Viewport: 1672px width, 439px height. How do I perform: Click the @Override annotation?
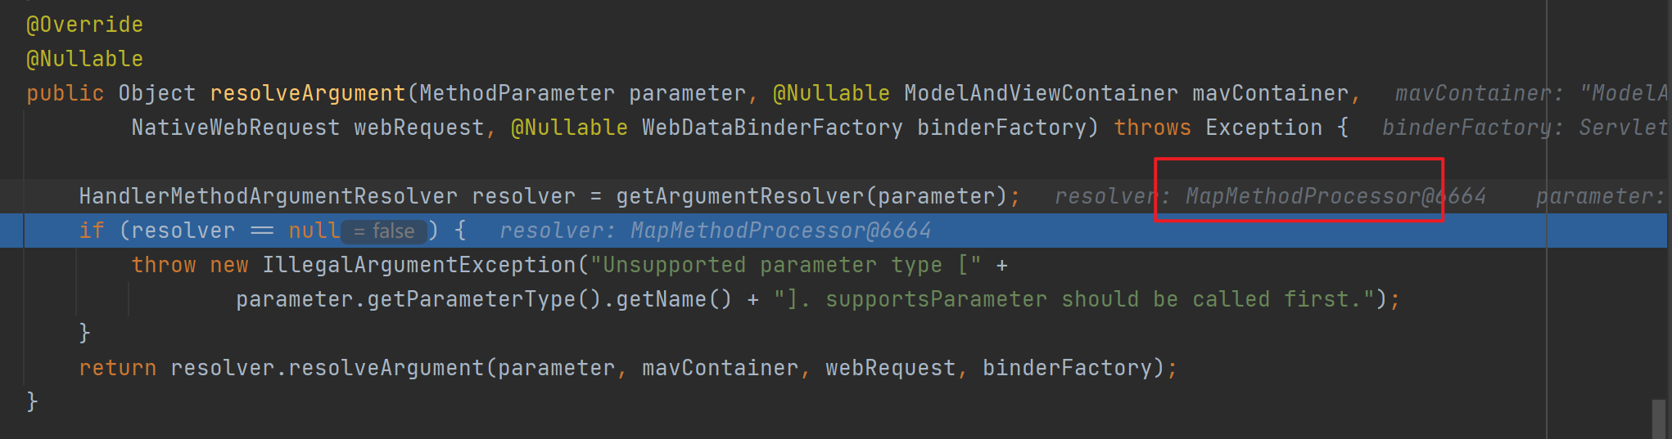click(x=84, y=25)
